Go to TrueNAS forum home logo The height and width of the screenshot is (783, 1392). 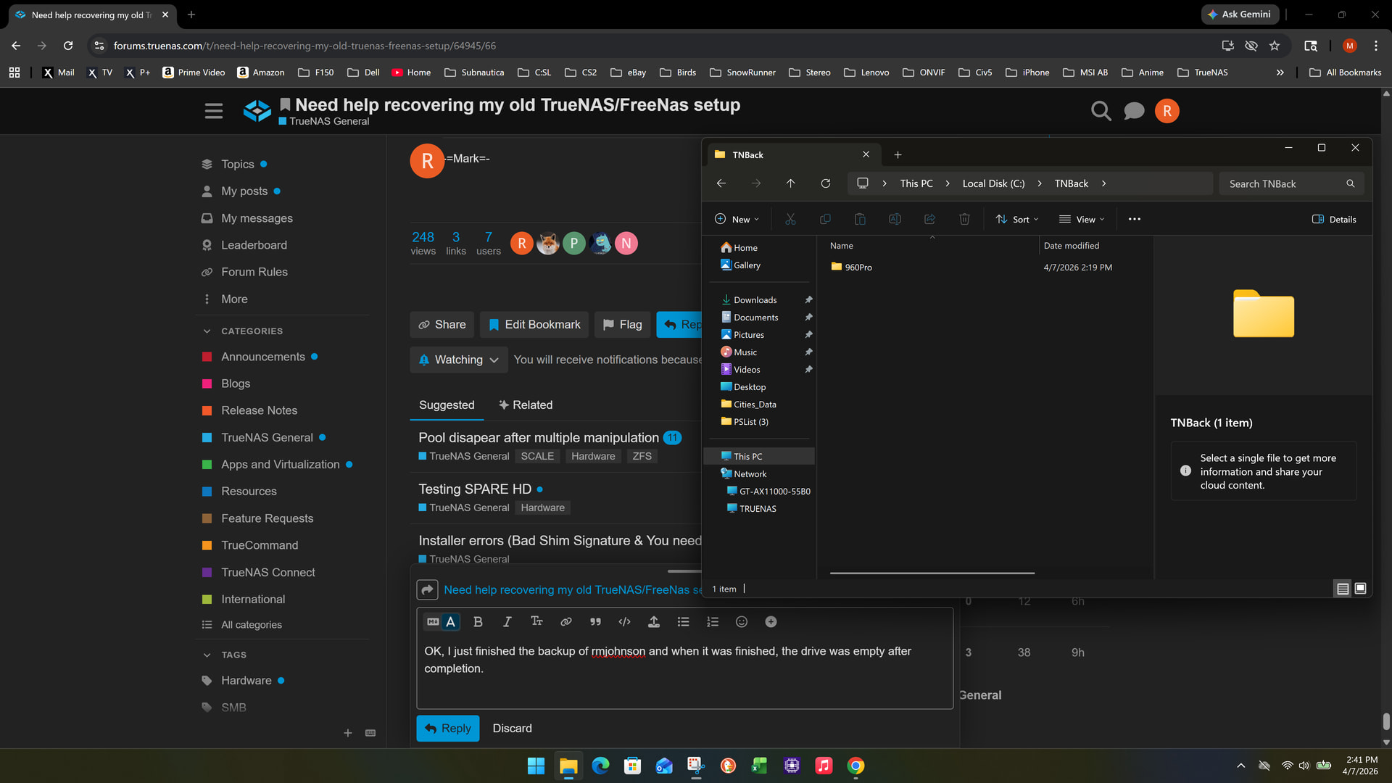point(257,111)
